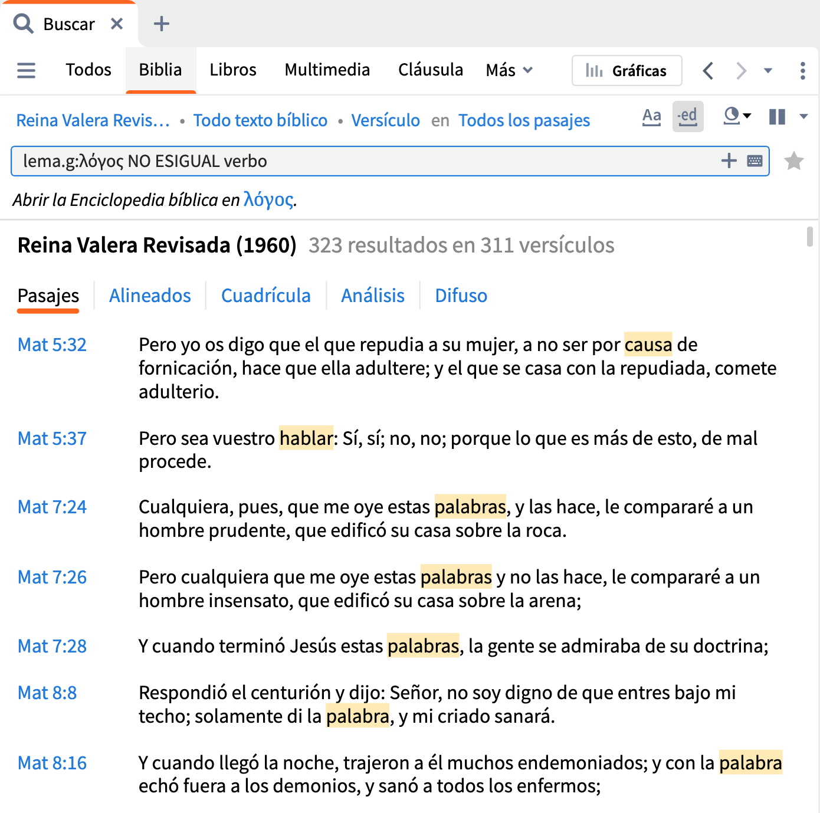Switch to Difuso results view
Screen dimensions: 820x813
click(461, 296)
